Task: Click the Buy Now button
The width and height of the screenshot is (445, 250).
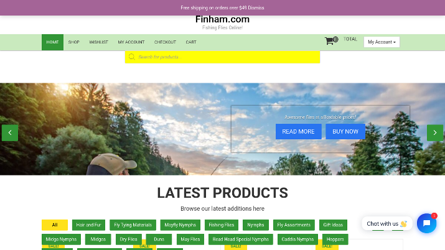Action: [345, 131]
